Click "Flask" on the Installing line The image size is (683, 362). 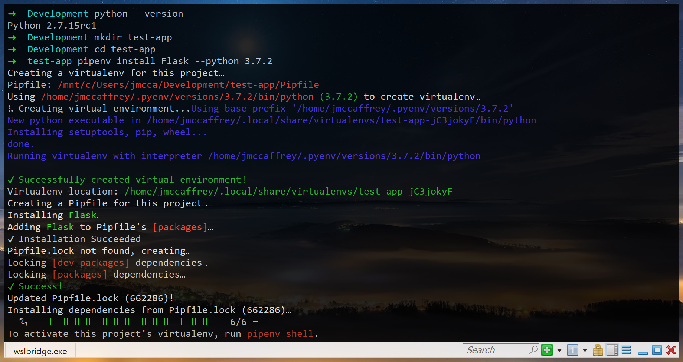tap(82, 215)
